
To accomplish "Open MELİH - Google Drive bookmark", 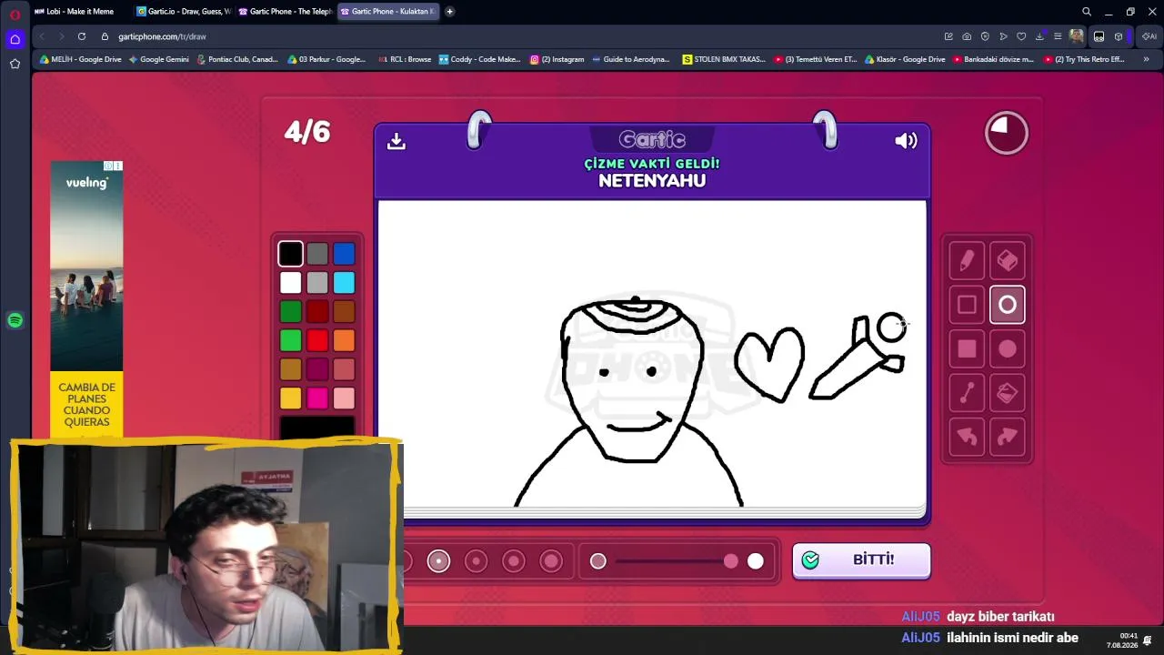I will [80, 59].
